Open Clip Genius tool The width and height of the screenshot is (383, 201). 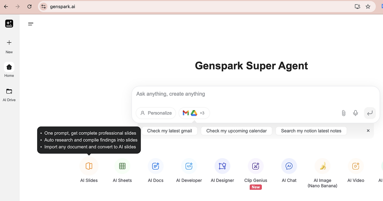pyautogui.click(x=256, y=166)
